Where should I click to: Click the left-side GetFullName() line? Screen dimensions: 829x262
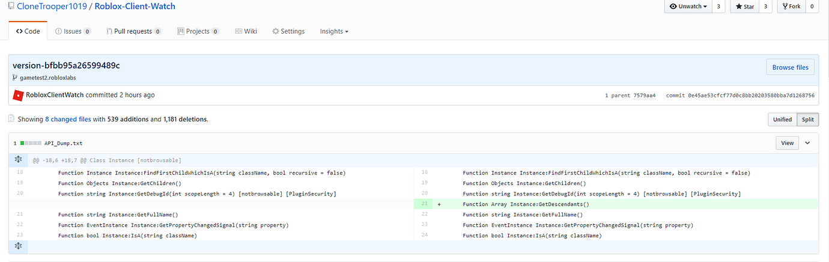coord(118,215)
